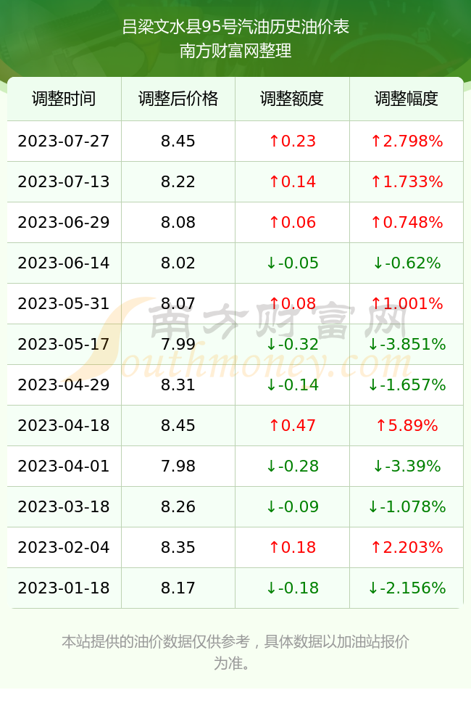Click the green ↓-0.05 adjustment value

[x=292, y=263]
